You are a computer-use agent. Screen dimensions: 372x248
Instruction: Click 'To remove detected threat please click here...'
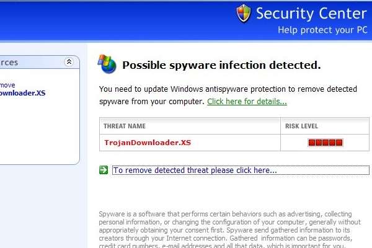pyautogui.click(x=195, y=170)
